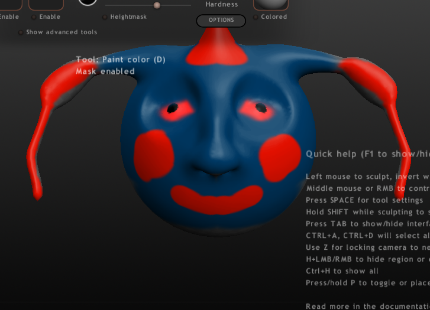The image size is (430, 310).
Task: Click 'Press SPACE for tool settings' line
Action: click(x=364, y=200)
